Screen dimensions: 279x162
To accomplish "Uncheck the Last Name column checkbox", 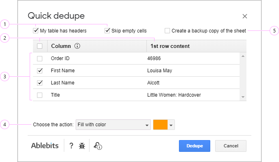I will [x=40, y=83].
